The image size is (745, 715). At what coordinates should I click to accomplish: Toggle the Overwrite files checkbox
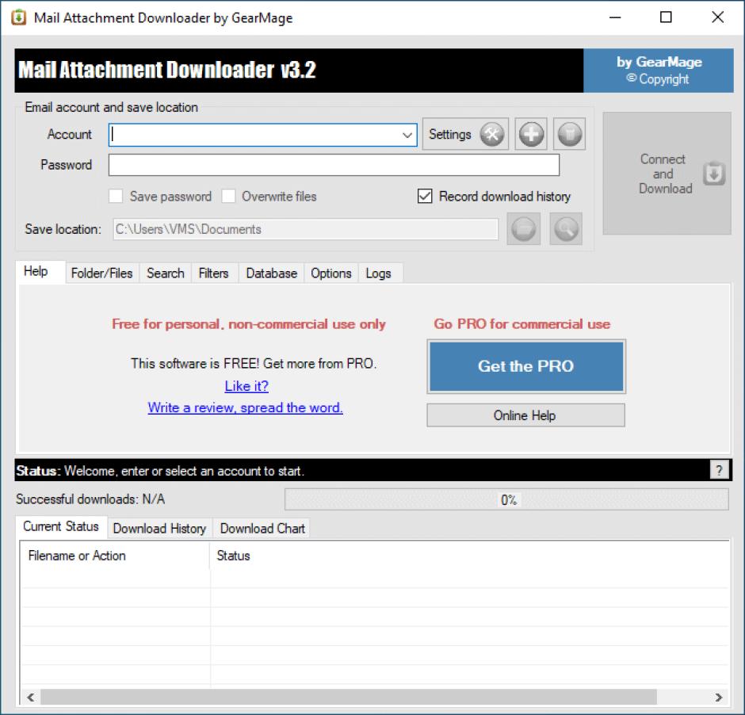(x=228, y=197)
